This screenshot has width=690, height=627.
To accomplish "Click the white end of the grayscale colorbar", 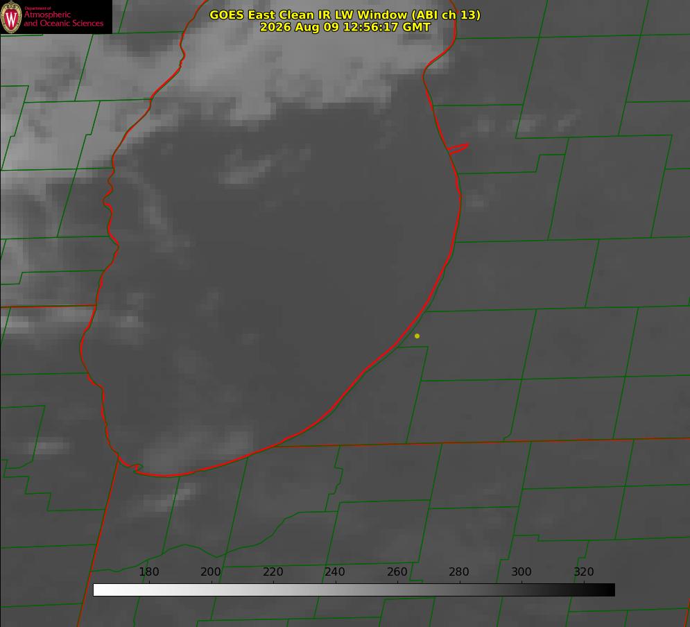I will point(101,590).
